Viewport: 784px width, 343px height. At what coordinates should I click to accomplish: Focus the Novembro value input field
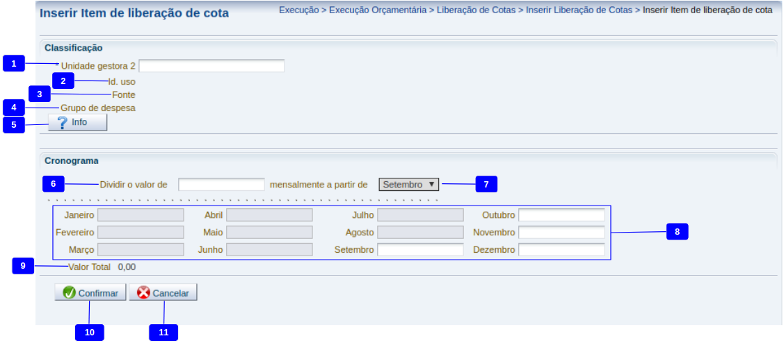561,233
